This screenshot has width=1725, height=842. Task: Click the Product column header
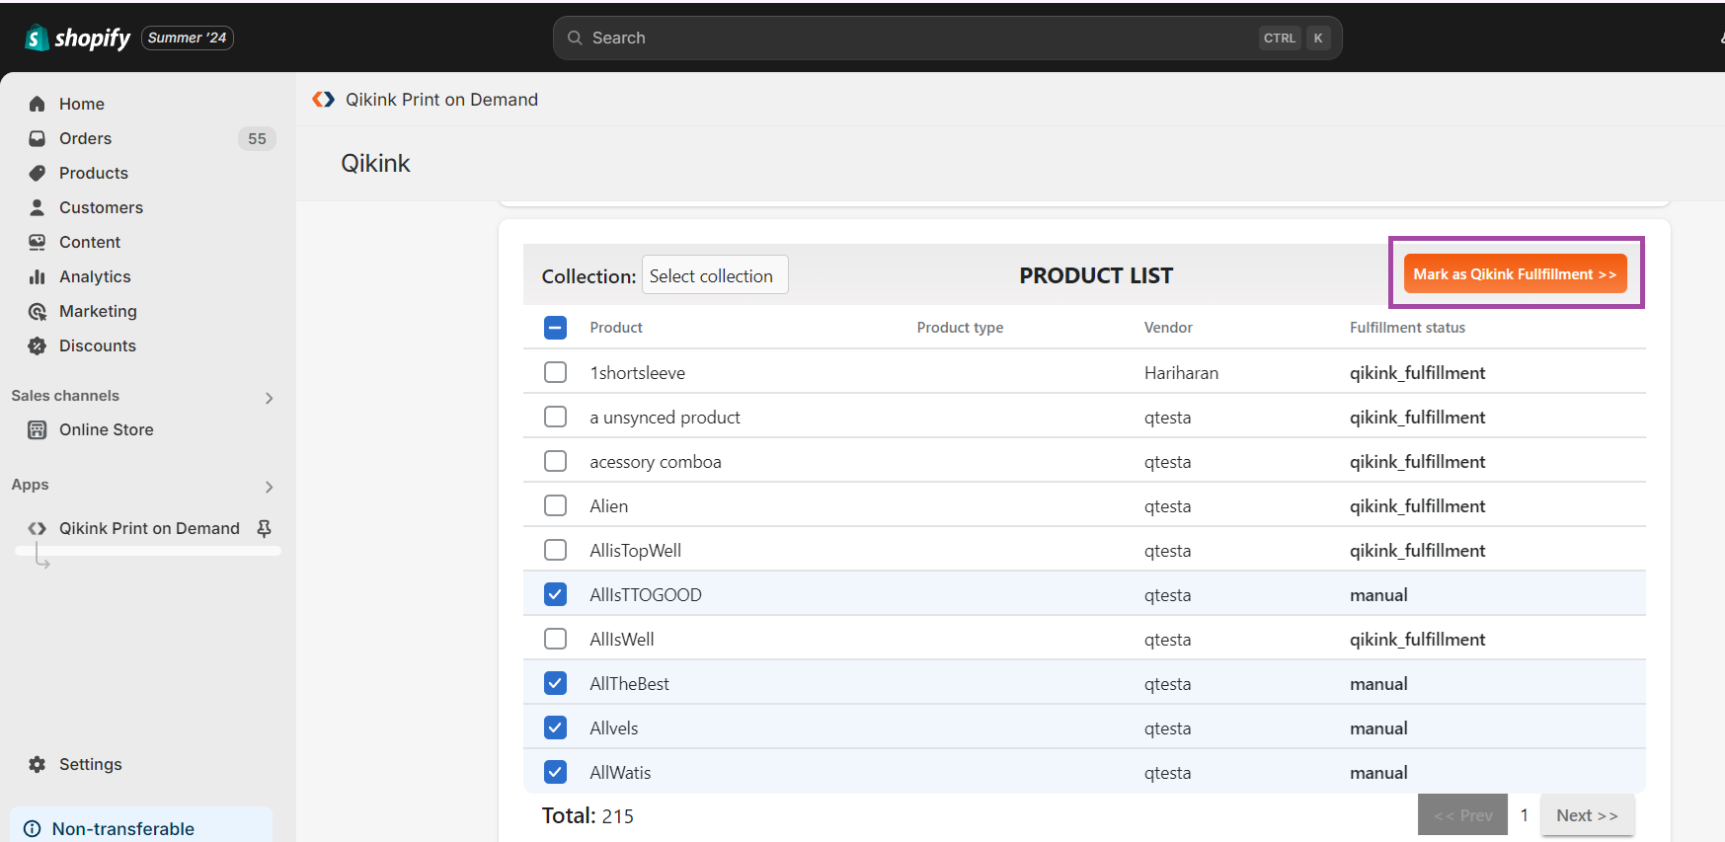pos(616,328)
